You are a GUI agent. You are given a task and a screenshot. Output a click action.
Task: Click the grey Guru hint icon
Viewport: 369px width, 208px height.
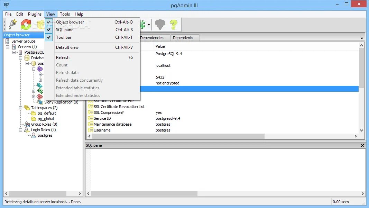pos(160,24)
